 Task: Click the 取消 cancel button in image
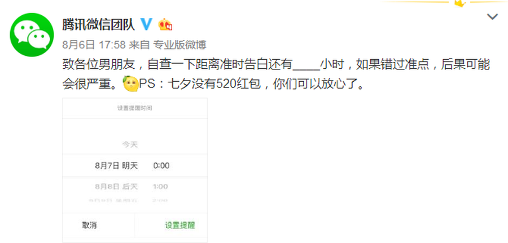click(x=89, y=225)
